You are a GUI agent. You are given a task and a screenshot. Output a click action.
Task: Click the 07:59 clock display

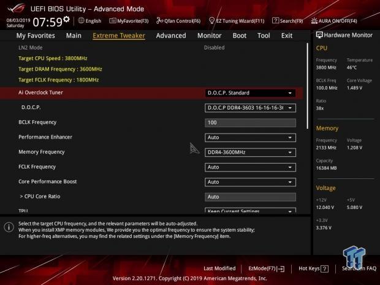(x=48, y=22)
